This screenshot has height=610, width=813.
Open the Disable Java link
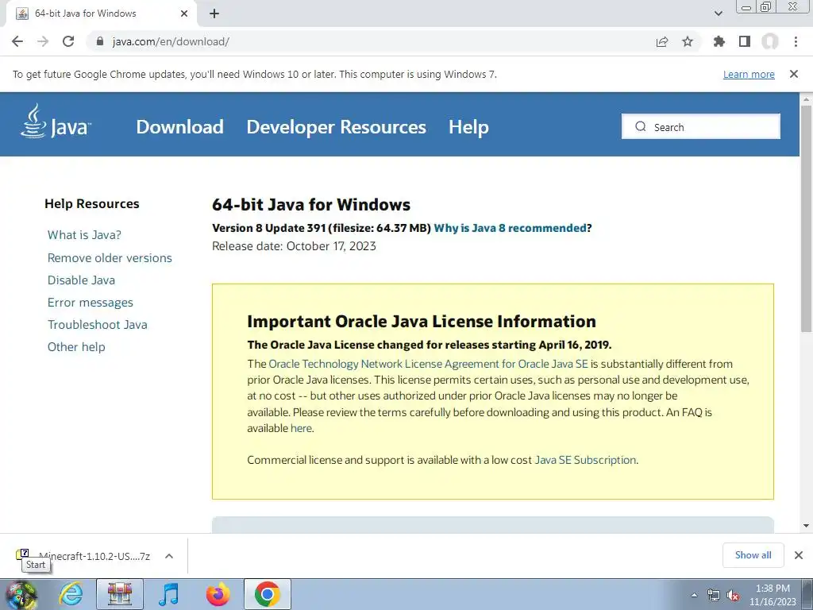point(82,280)
